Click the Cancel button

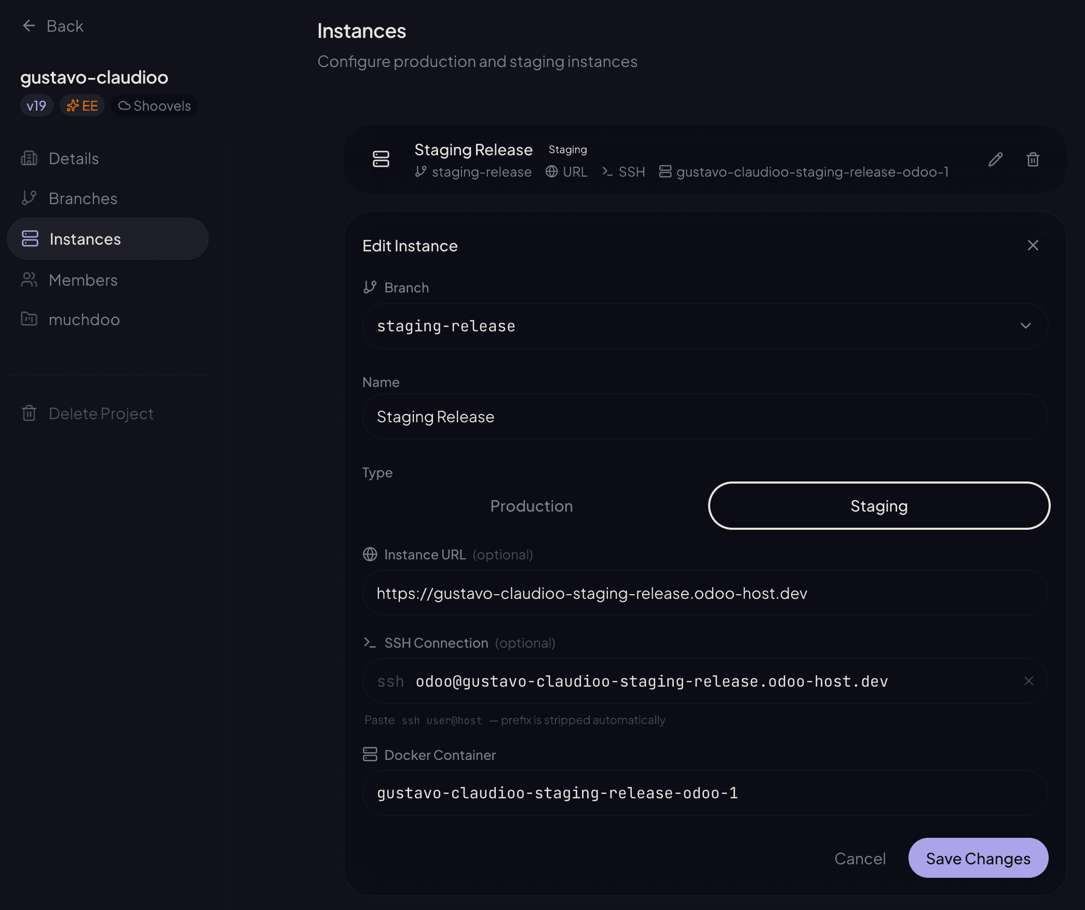tap(860, 859)
